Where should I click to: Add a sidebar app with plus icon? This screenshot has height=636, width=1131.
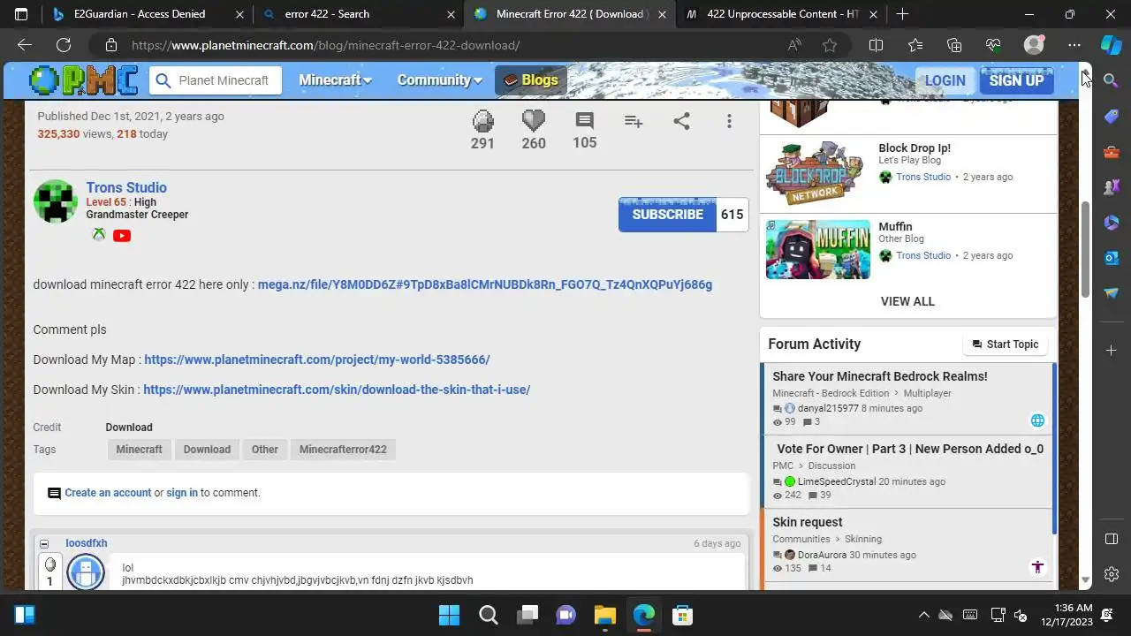click(x=1112, y=351)
